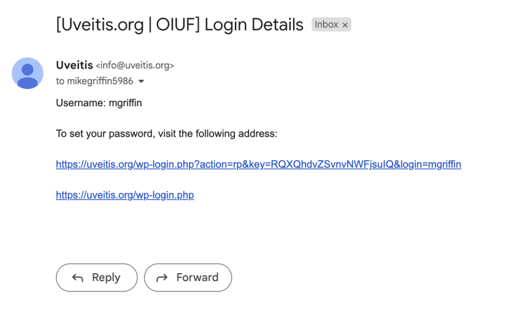Open the plain wp-login.php link
506x313 pixels.
pos(125,195)
